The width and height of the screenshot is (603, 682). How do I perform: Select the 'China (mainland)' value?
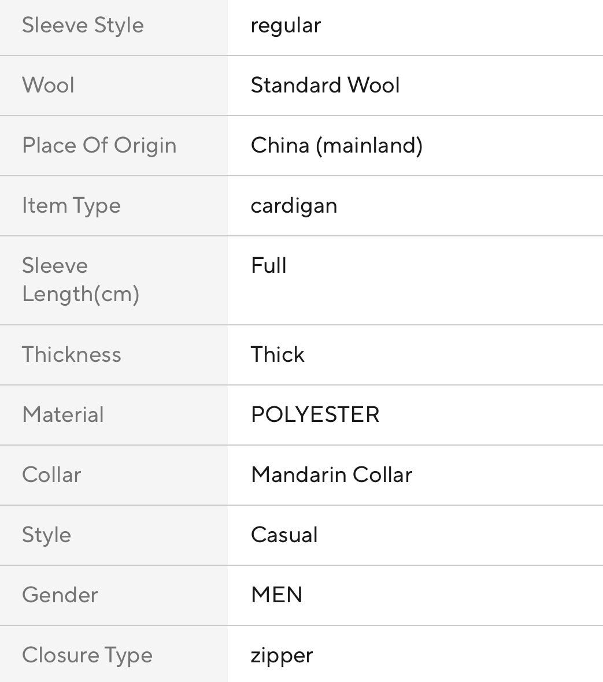coord(336,146)
